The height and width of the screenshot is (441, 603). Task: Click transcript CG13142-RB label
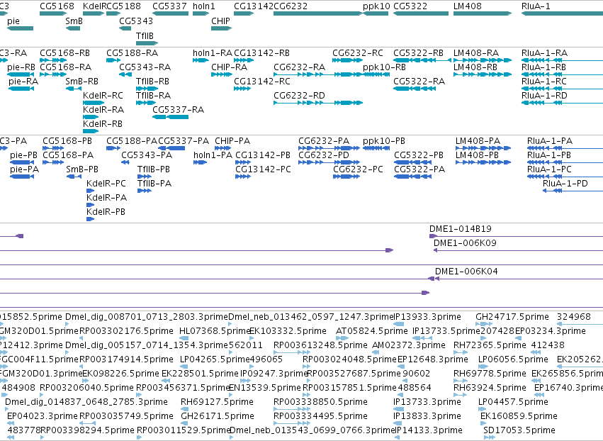point(261,52)
